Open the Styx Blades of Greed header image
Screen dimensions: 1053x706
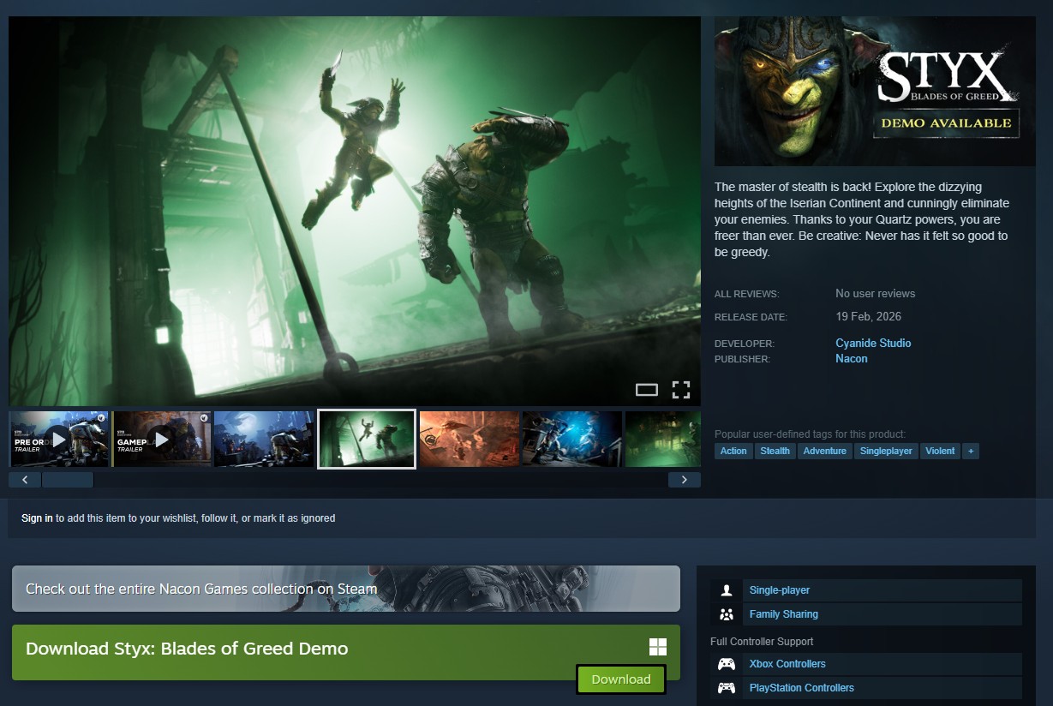tap(875, 91)
